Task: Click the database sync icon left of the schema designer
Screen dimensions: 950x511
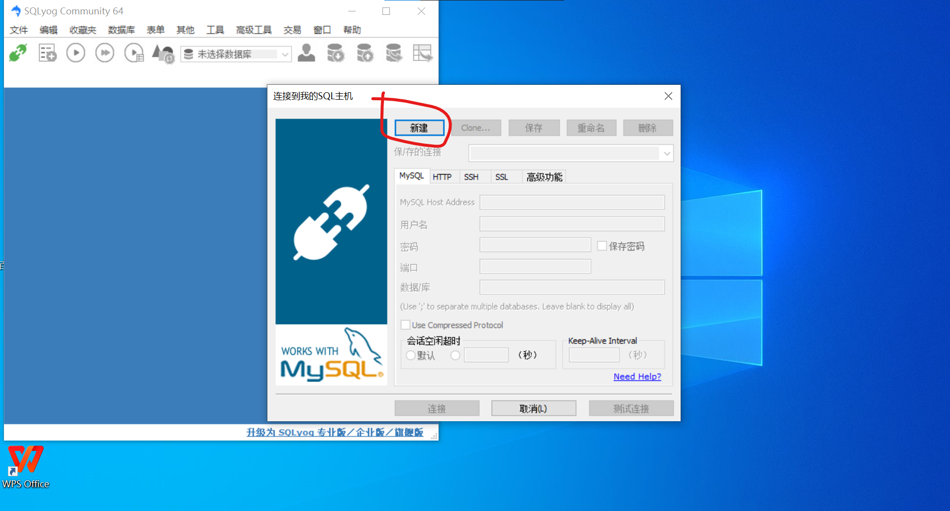Action: pyautogui.click(x=394, y=53)
